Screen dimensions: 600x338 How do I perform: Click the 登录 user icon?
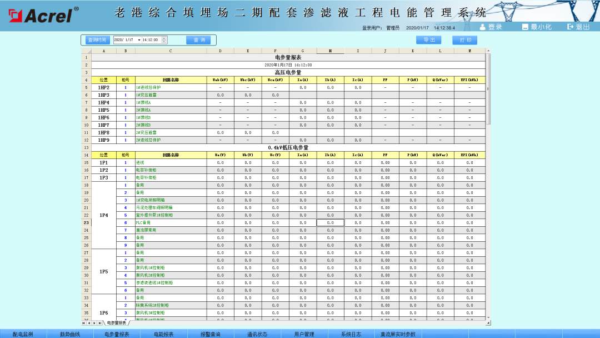483,27
